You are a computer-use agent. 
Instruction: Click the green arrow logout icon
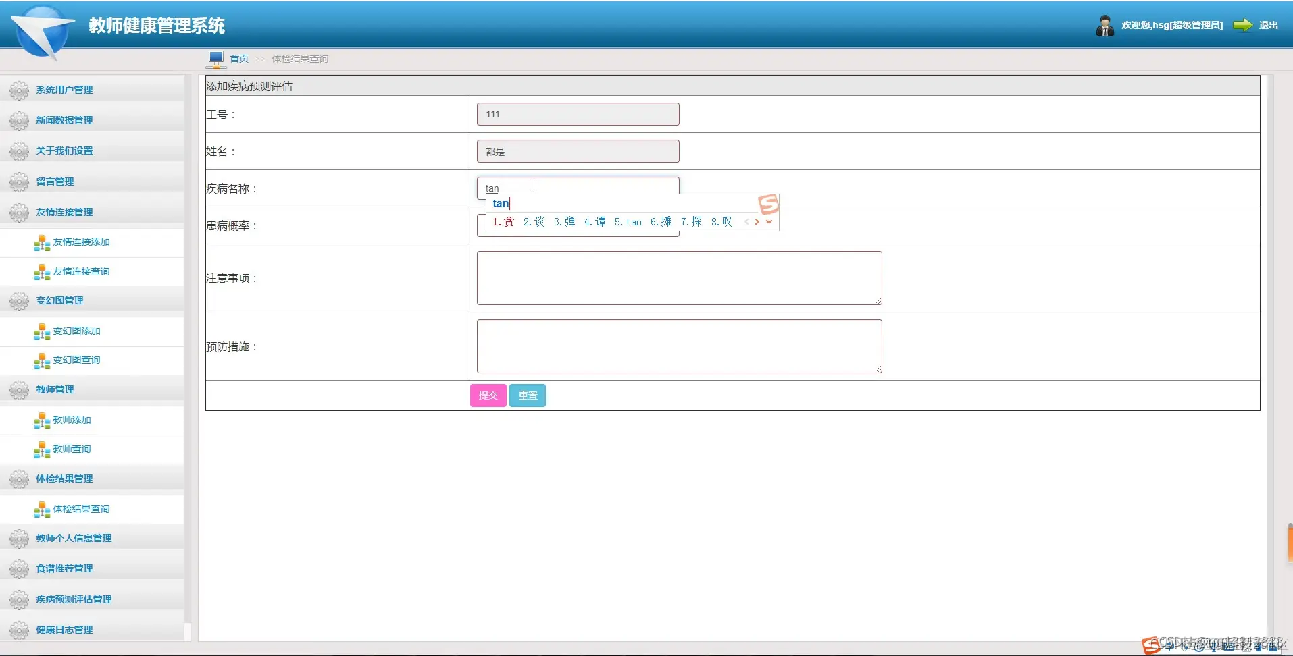pos(1243,25)
